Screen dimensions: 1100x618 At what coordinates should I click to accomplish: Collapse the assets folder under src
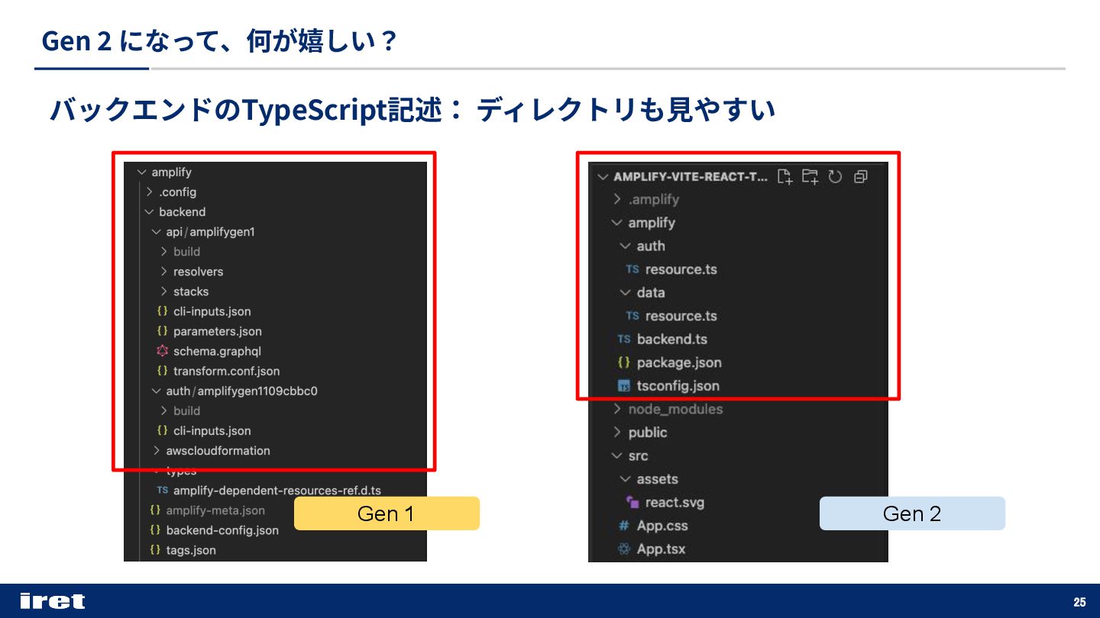(626, 479)
